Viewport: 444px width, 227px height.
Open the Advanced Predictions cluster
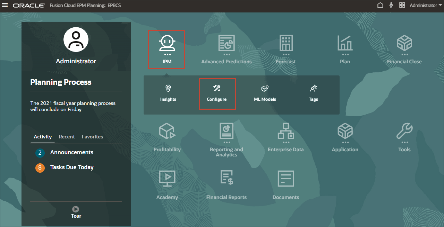tap(227, 43)
